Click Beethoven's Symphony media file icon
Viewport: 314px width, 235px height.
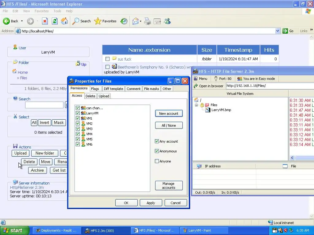coord(114,66)
